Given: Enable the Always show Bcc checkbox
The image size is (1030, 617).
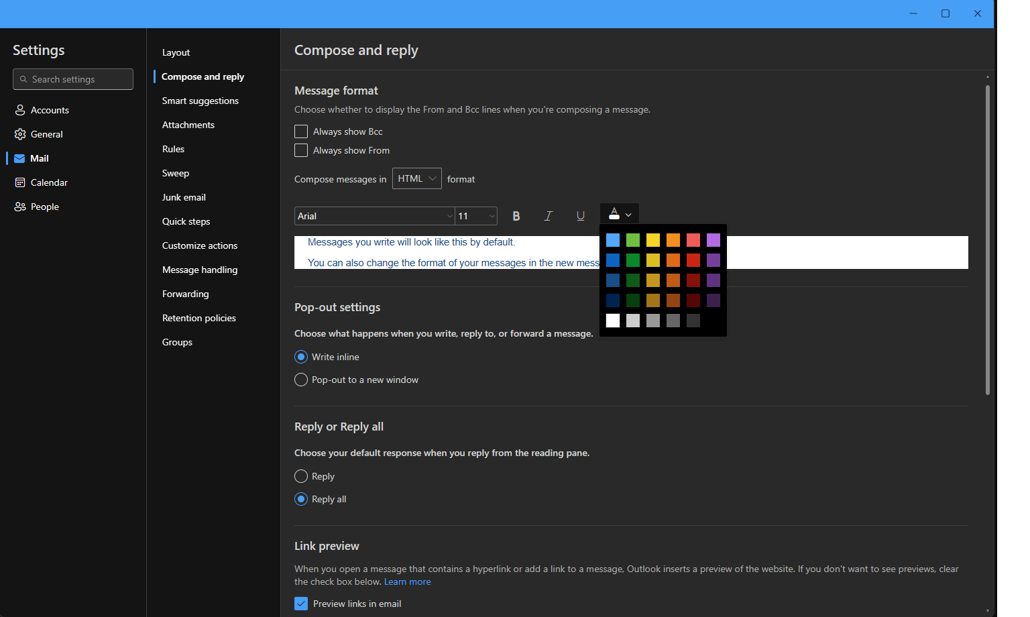Looking at the screenshot, I should [x=300, y=131].
